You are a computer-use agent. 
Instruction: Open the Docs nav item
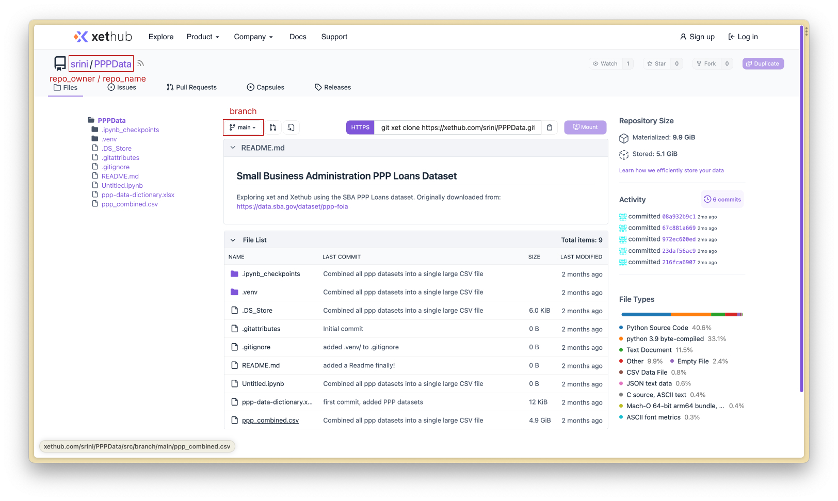[x=298, y=37]
